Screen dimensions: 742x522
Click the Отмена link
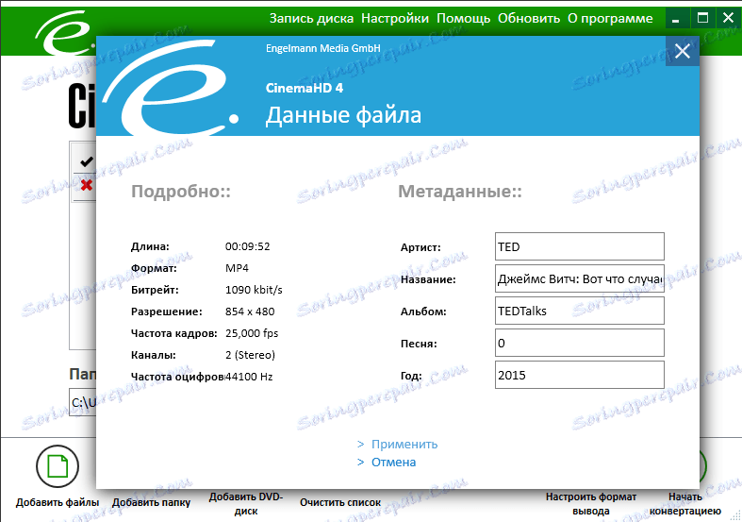[x=393, y=463]
